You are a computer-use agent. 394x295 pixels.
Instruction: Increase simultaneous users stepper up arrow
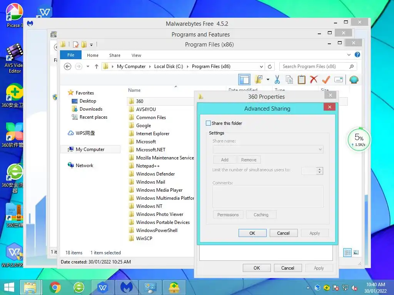click(x=320, y=169)
